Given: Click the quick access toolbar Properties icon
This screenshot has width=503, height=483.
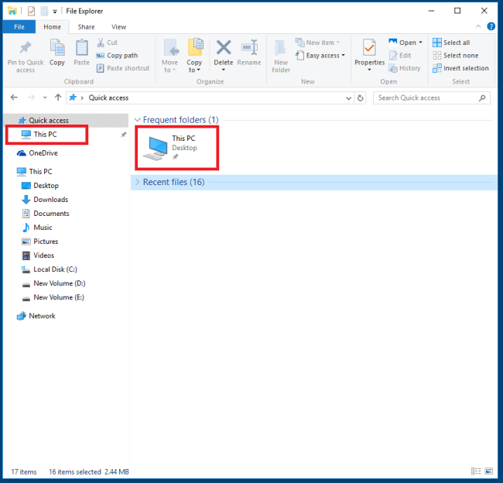Looking at the screenshot, I should point(31,12).
